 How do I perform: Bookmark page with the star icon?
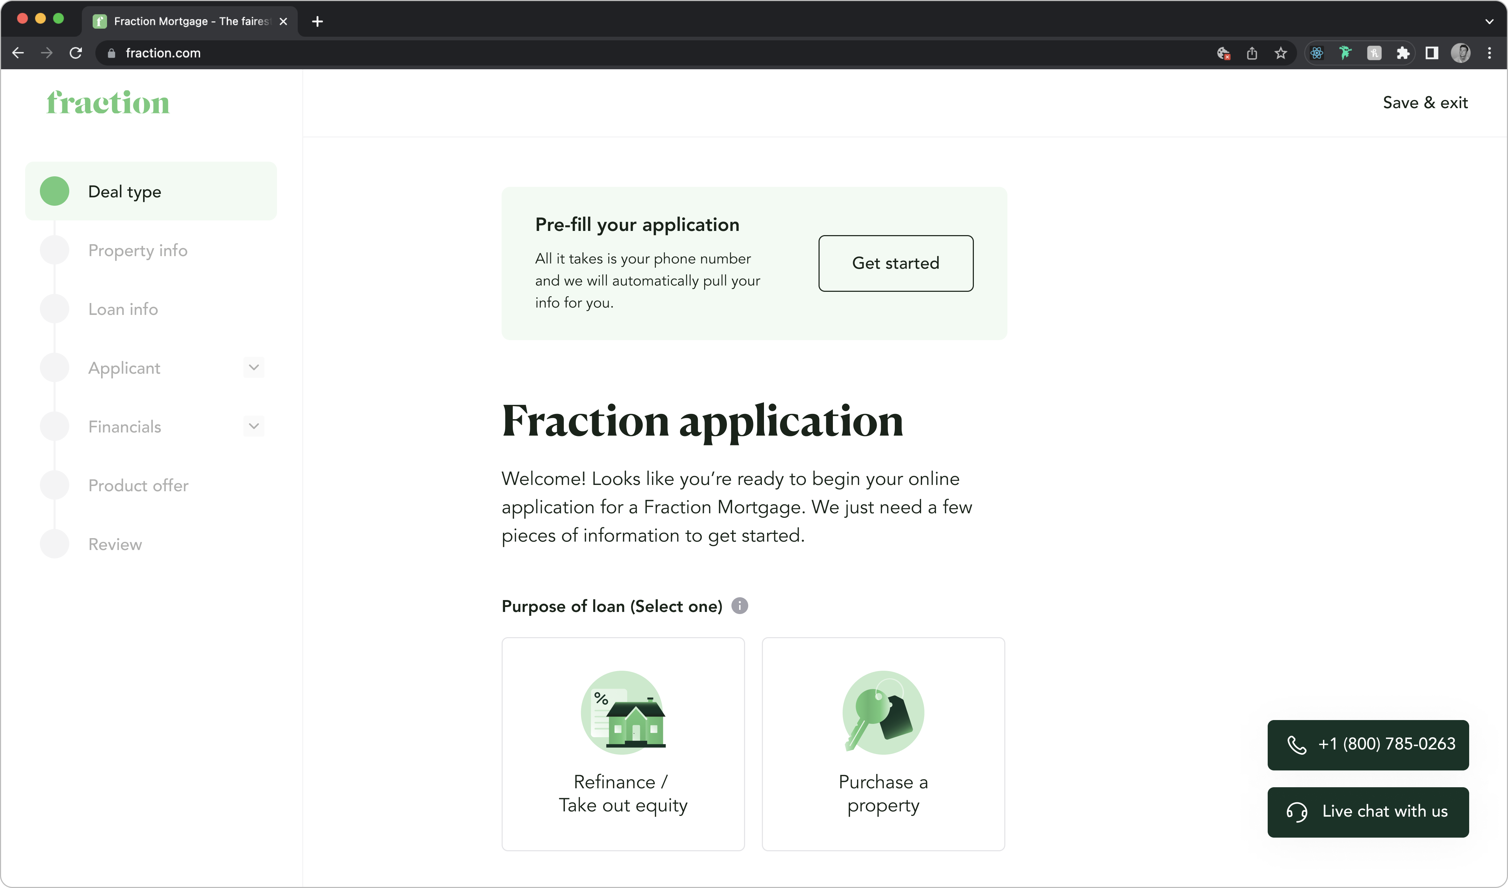1281,53
